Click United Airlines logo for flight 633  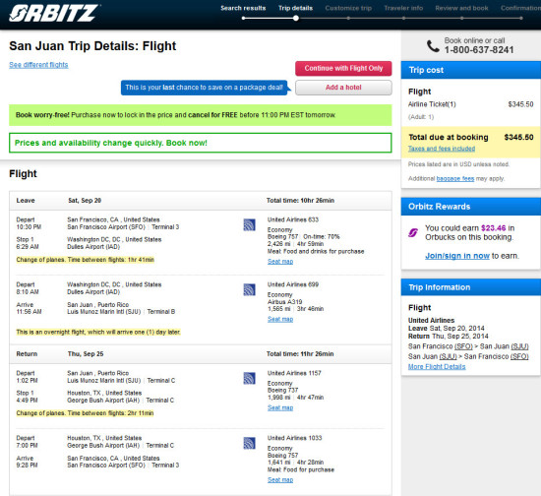point(249,224)
